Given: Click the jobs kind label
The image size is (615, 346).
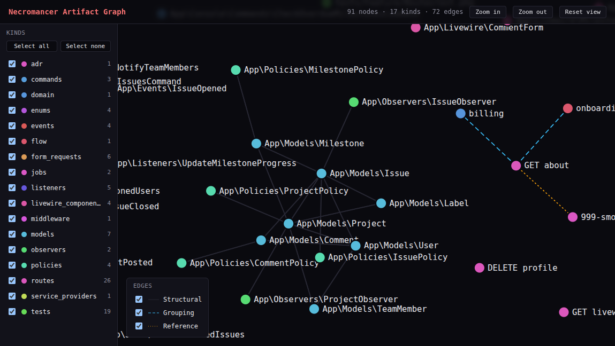Looking at the screenshot, I should [x=39, y=172].
